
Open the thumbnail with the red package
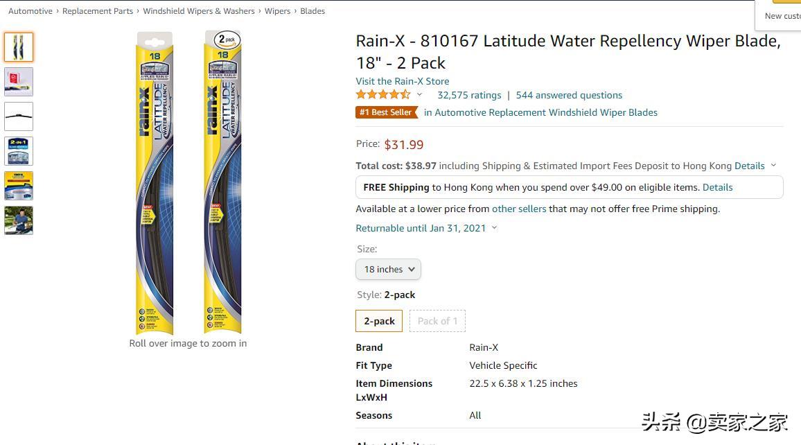coord(19,82)
